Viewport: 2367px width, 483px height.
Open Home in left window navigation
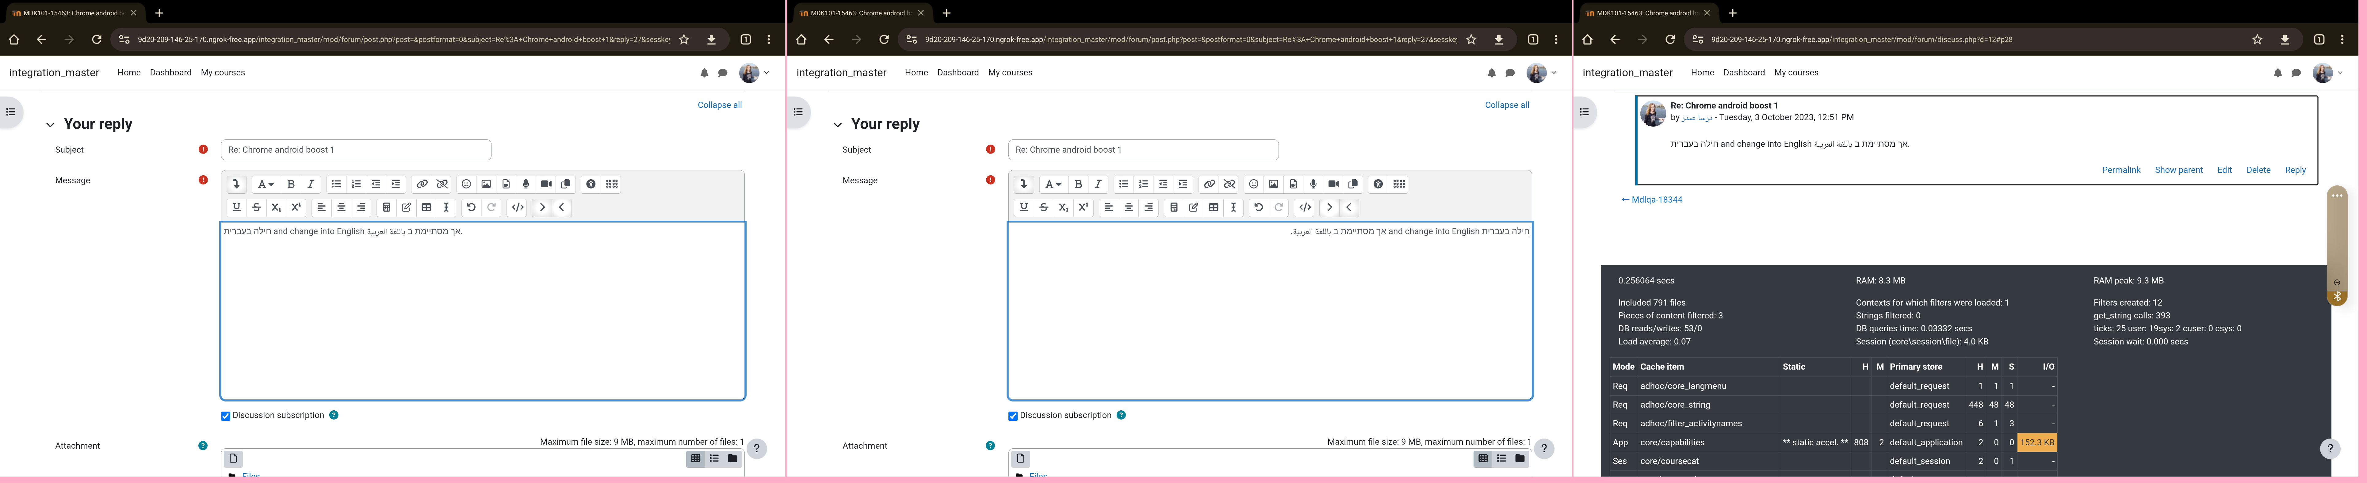click(129, 73)
